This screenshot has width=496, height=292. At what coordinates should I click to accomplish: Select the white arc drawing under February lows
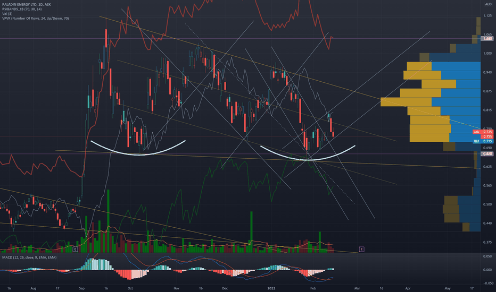(x=308, y=160)
